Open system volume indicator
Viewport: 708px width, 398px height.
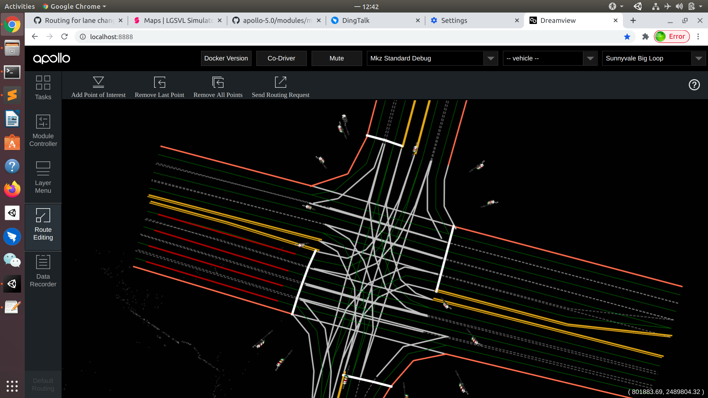[679, 6]
